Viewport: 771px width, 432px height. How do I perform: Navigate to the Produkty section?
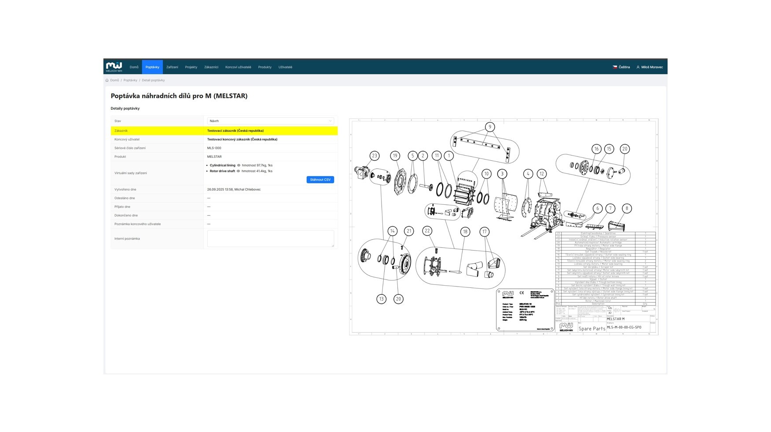[264, 67]
